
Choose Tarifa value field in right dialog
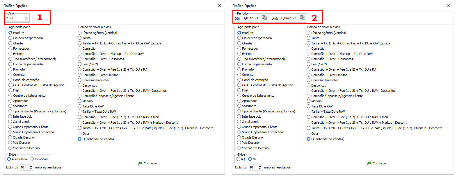coord(313,38)
